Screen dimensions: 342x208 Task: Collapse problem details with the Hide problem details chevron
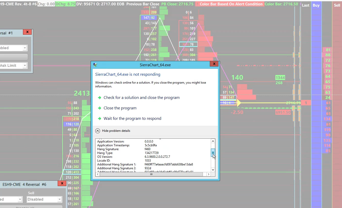[x=97, y=131]
